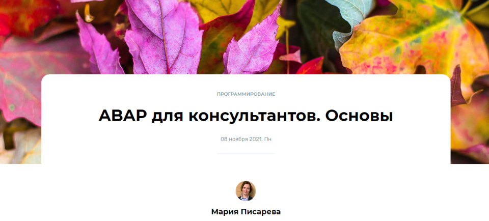Click the word Основы in the headline
Screen dimensions: 489x221
click(x=359, y=116)
